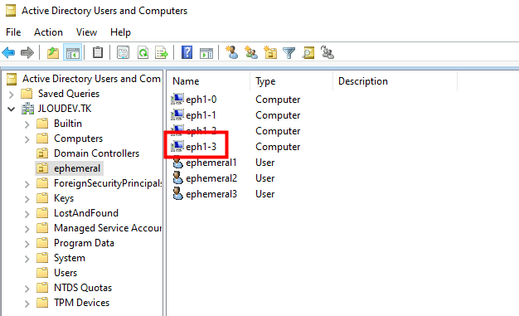Toggle Show/Hide Console Tree icon
The height and width of the screenshot is (316, 519).
[x=73, y=52]
